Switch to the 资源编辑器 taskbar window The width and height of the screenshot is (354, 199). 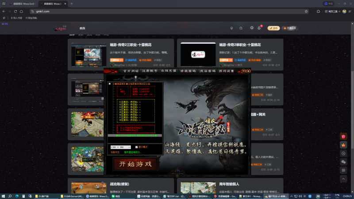[225, 196]
